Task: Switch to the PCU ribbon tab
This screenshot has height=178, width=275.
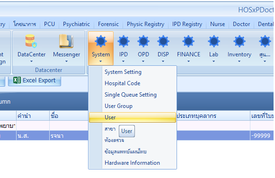Action: pos(49,24)
